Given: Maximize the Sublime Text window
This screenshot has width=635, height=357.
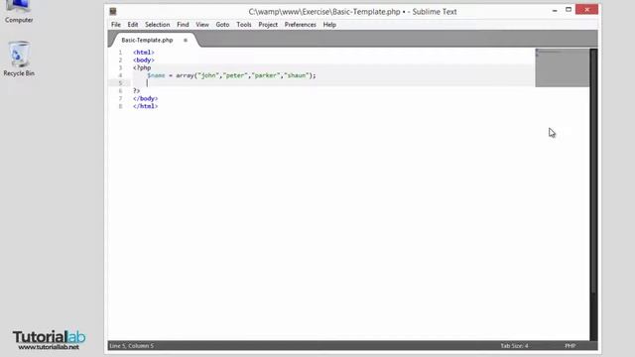Looking at the screenshot, I should pyautogui.click(x=569, y=9).
